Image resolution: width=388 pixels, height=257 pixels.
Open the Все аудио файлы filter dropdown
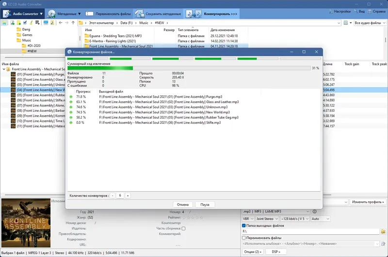(370, 23)
